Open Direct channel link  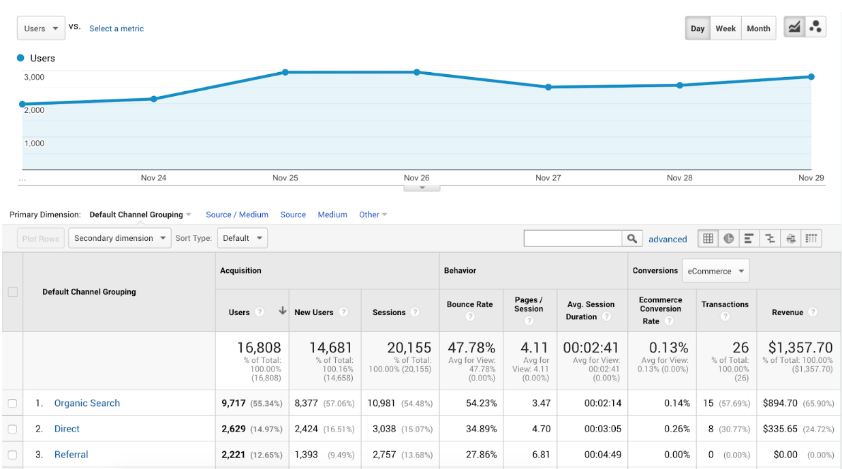[67, 429]
